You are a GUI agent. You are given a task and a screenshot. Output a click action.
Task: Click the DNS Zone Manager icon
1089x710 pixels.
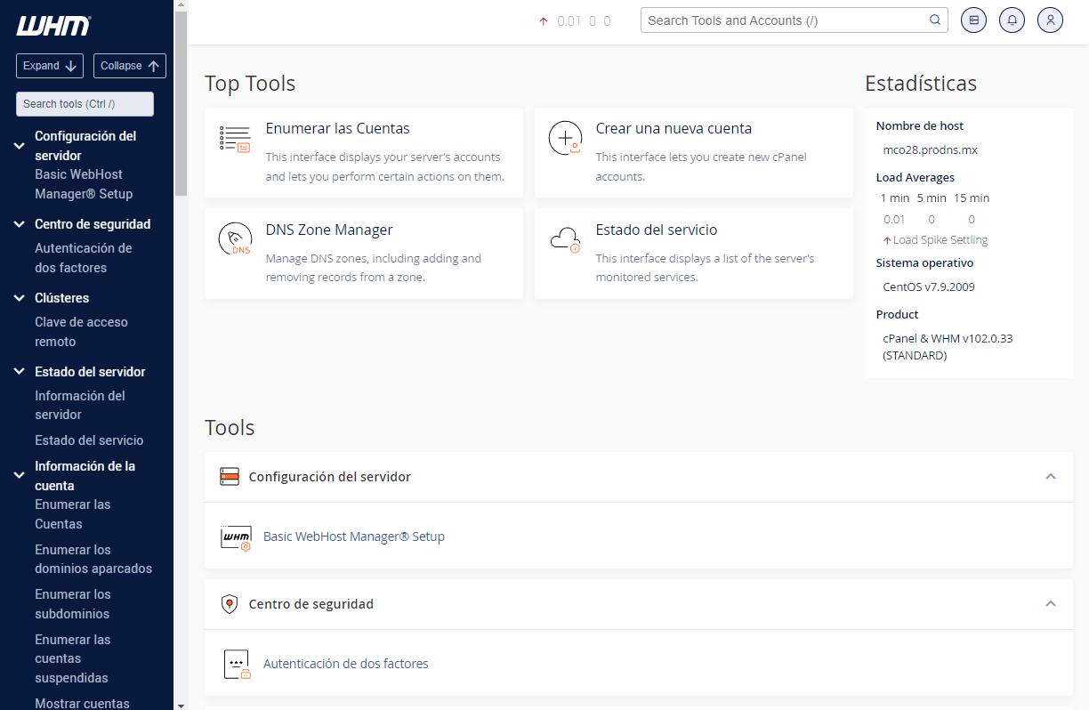click(235, 240)
